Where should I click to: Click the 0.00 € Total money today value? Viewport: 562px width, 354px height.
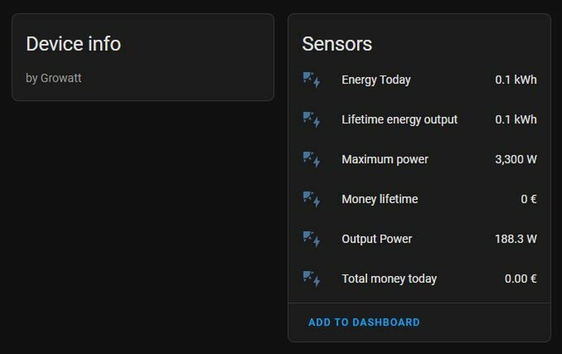[x=520, y=279]
